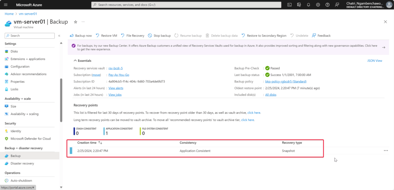
Task: Collapse the sidebar with double chevron
Action: tap(59, 36)
